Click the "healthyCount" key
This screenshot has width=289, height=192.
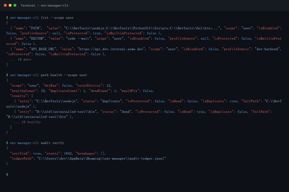tap(23, 91)
